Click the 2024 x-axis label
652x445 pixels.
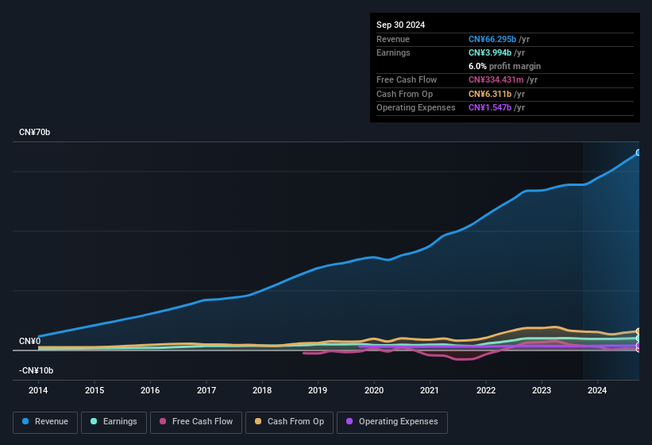597,390
